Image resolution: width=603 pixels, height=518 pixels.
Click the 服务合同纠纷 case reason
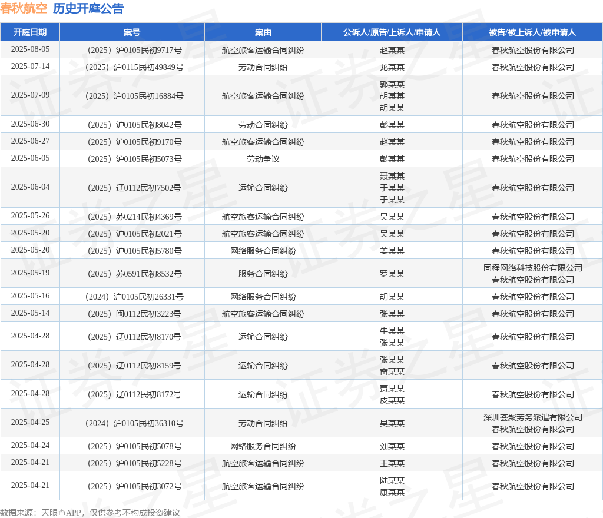pyautogui.click(x=263, y=274)
